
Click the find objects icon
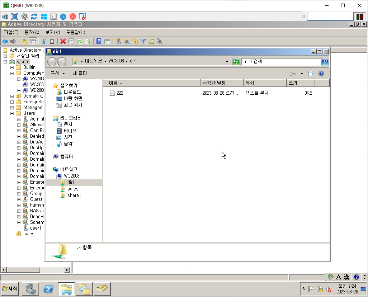pos(151,42)
